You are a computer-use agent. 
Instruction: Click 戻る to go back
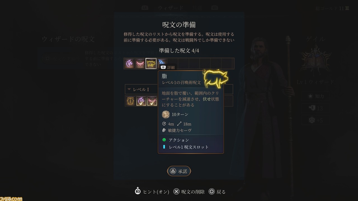217,192
